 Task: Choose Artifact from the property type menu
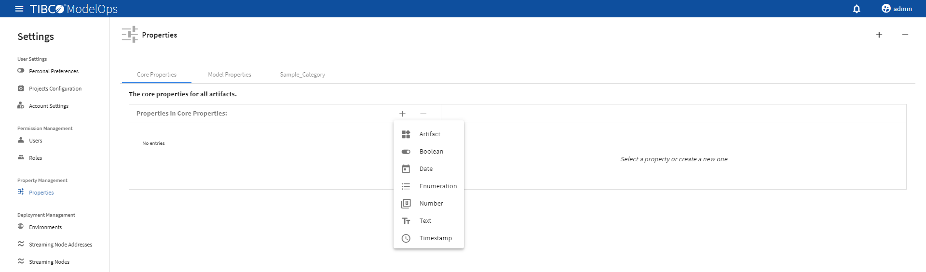(x=429, y=134)
